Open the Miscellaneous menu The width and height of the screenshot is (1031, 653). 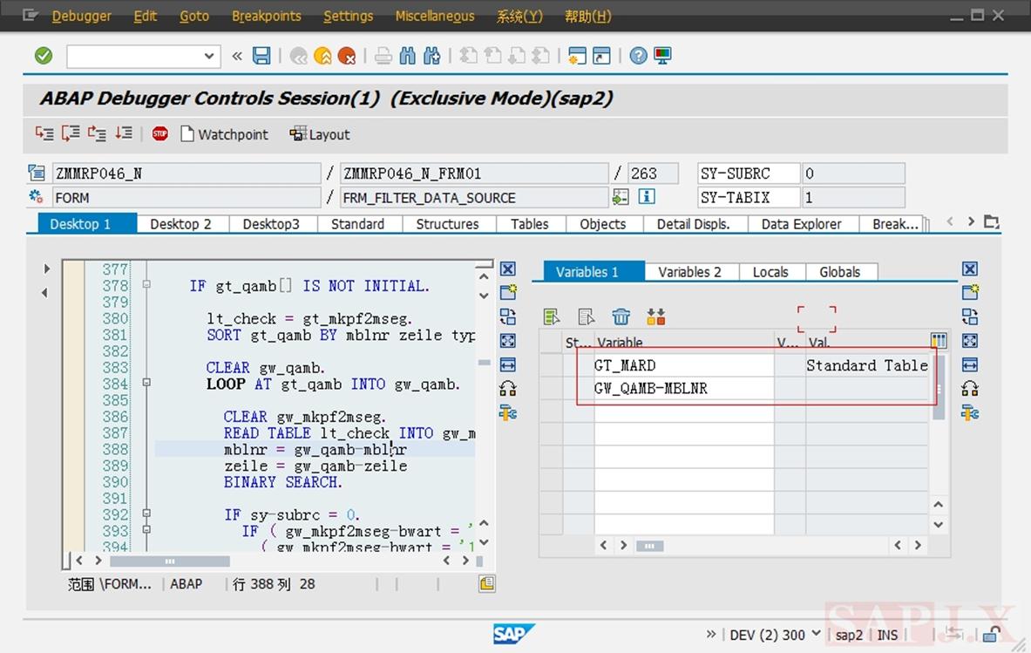pyautogui.click(x=435, y=16)
